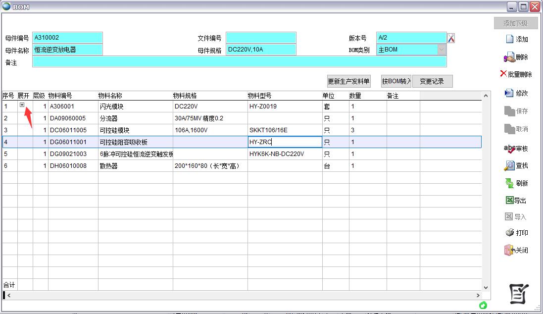Click the 修改 (Modify) icon button
This screenshot has width=543, height=314.
[x=516, y=93]
